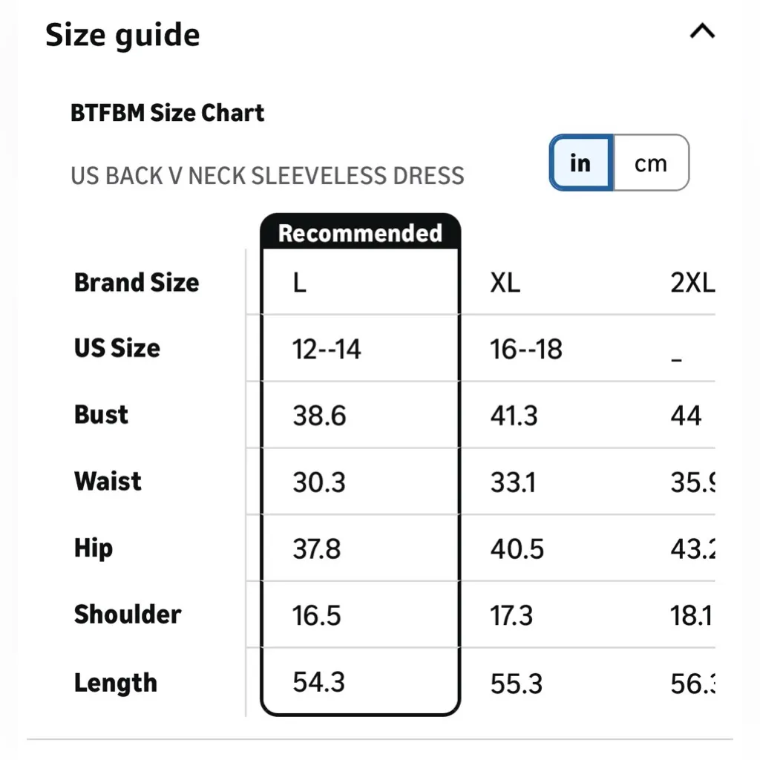The image size is (760, 760).
Task: Click the US Size 16--18 cell
Action: [x=526, y=349]
